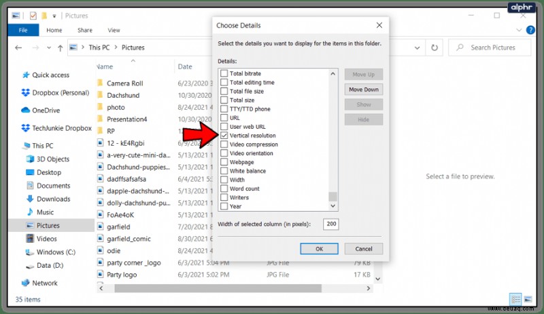The width and height of the screenshot is (544, 314).
Task: Click the file list horizontal scrollbar
Action: click(218, 288)
